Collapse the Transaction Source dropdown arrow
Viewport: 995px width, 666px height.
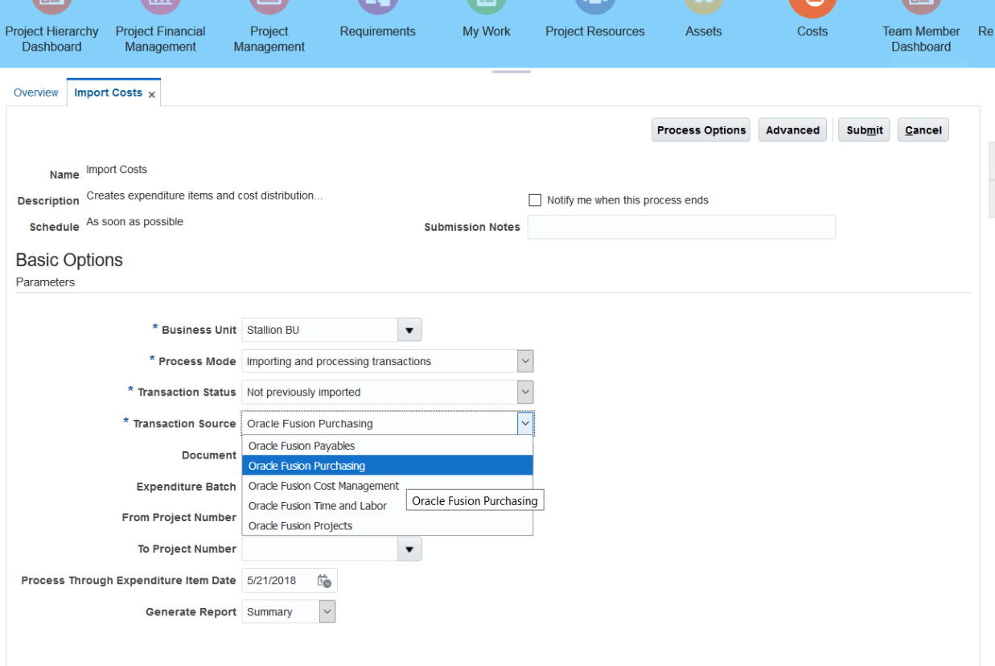[x=525, y=423]
